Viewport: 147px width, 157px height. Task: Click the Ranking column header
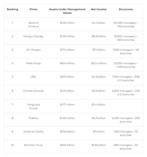12,9
